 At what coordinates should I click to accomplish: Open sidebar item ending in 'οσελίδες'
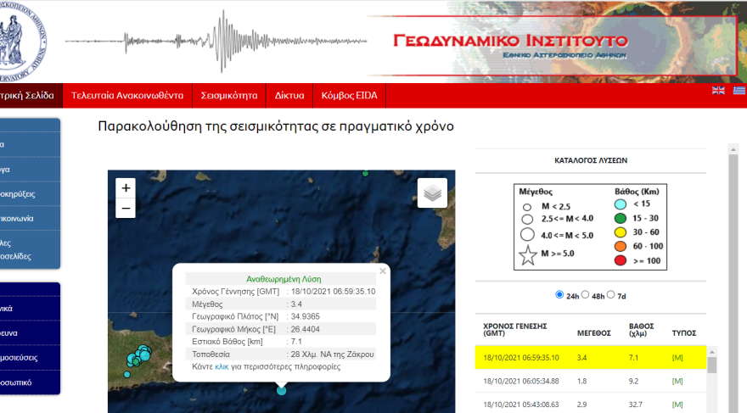tap(30, 250)
